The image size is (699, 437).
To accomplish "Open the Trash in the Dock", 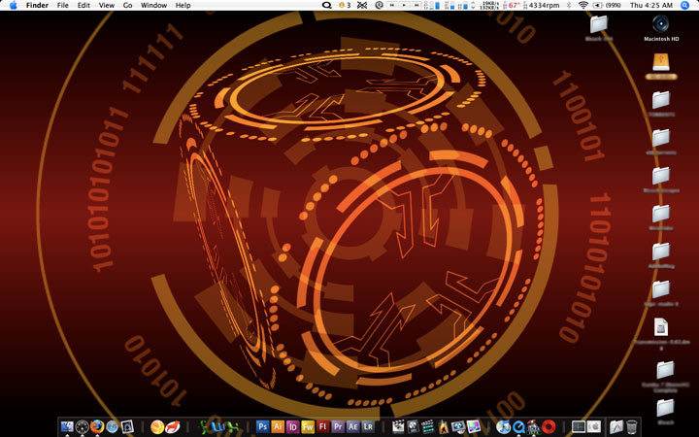I will pyautogui.click(x=632, y=426).
